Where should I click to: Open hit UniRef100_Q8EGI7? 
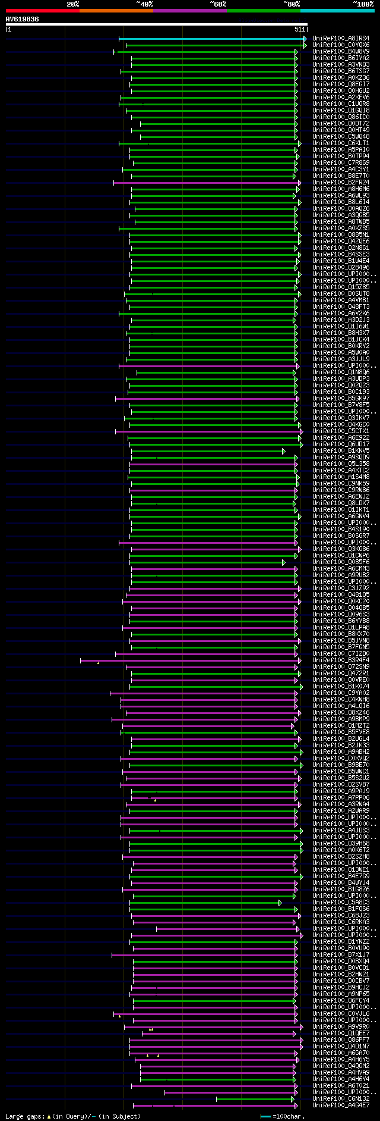pos(341,84)
